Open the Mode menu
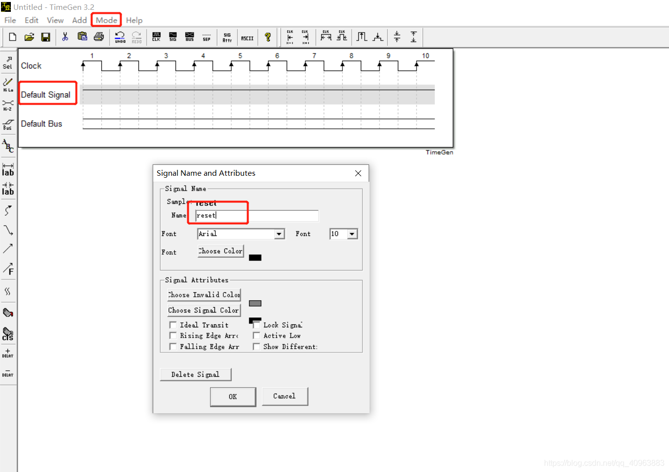This screenshot has width=669, height=472. pos(106,20)
